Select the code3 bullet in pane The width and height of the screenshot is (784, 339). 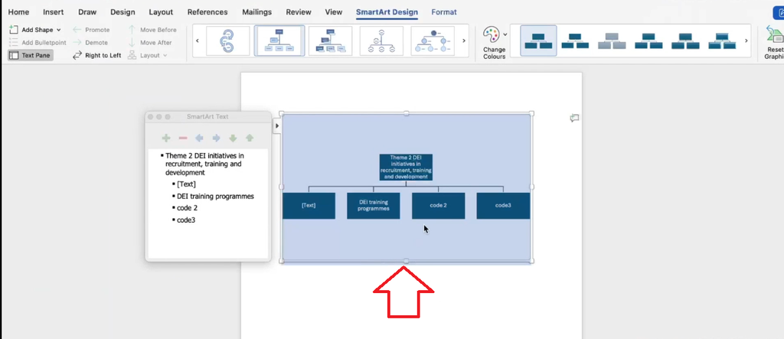(186, 220)
